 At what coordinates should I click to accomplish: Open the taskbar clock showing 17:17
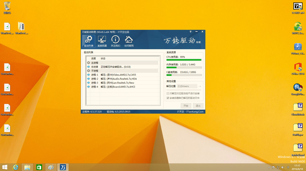point(297,167)
